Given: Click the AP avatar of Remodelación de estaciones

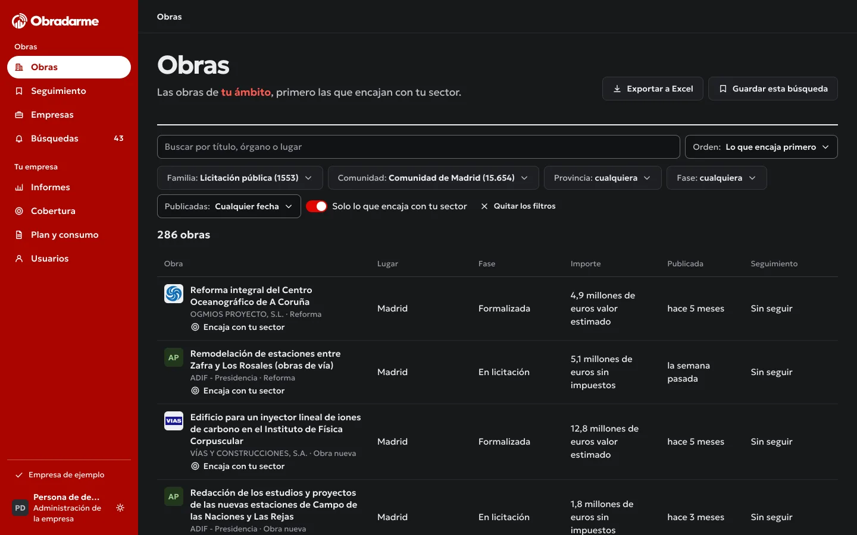Looking at the screenshot, I should (174, 357).
